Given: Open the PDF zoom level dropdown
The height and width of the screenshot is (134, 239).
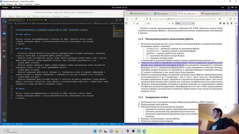Looking at the screenshot, I should click(x=185, y=23).
